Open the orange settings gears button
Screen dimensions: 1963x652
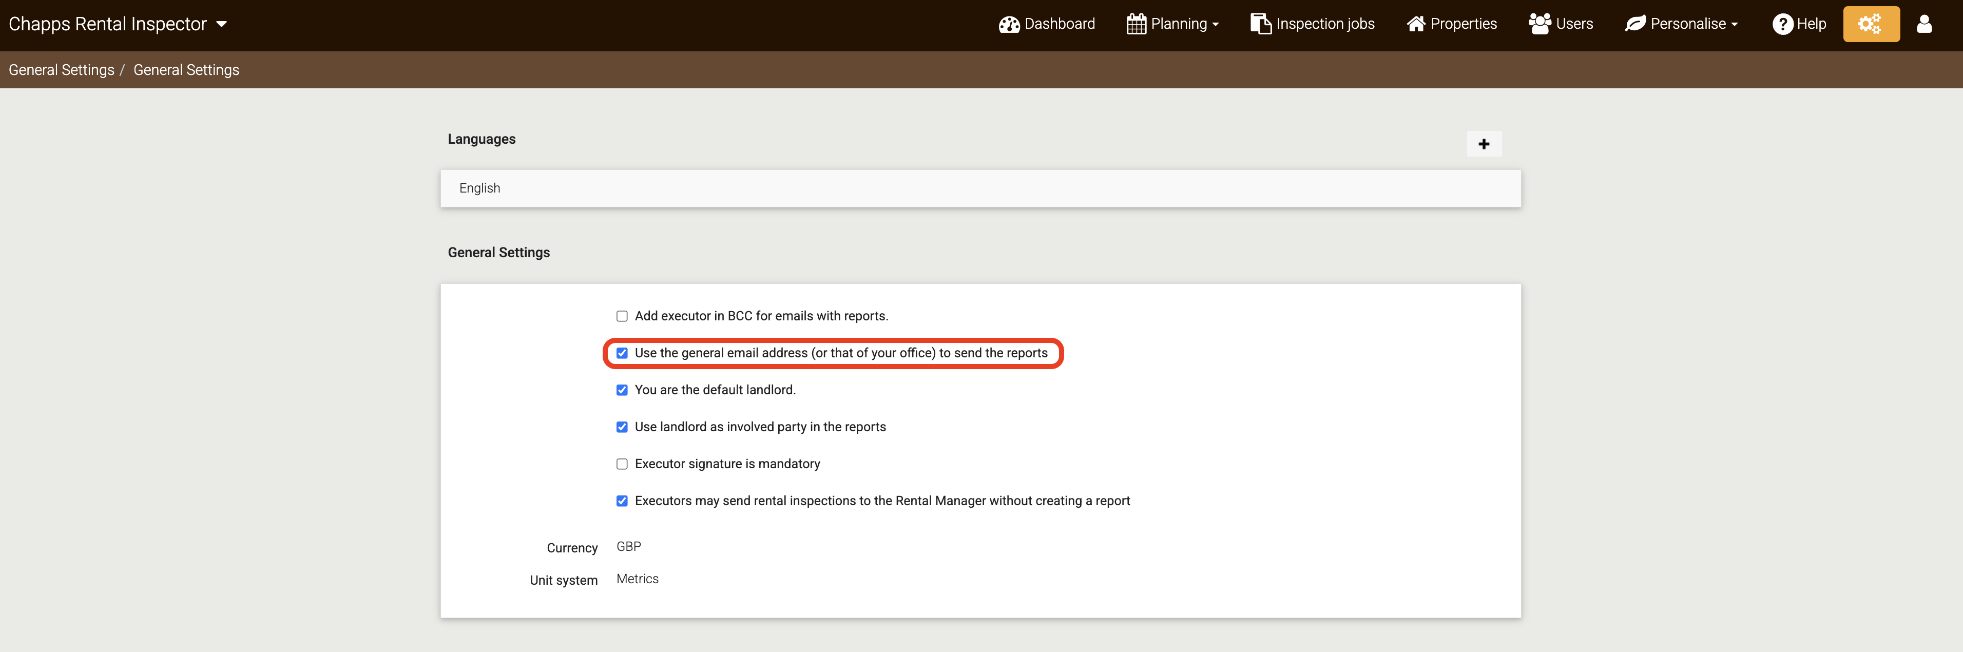pyautogui.click(x=1871, y=24)
